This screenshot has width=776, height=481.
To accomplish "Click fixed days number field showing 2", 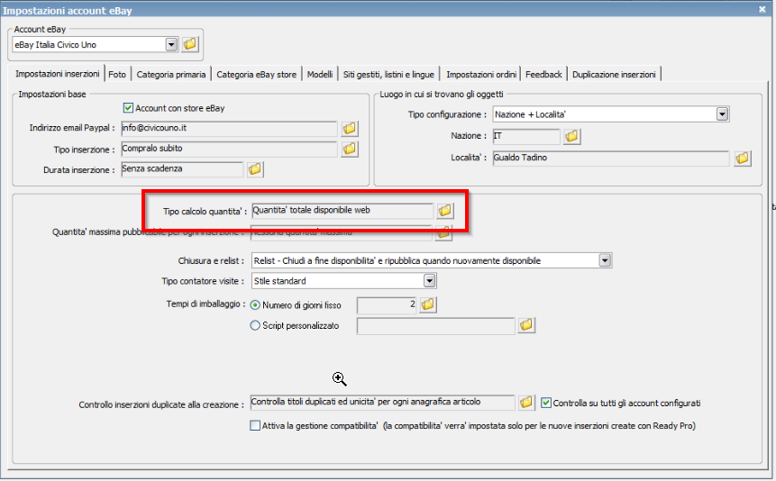I will (x=387, y=304).
